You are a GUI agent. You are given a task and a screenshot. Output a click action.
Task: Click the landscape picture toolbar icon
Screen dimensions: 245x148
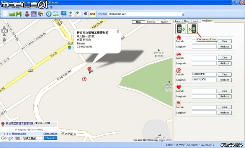pyautogui.click(x=56, y=14)
